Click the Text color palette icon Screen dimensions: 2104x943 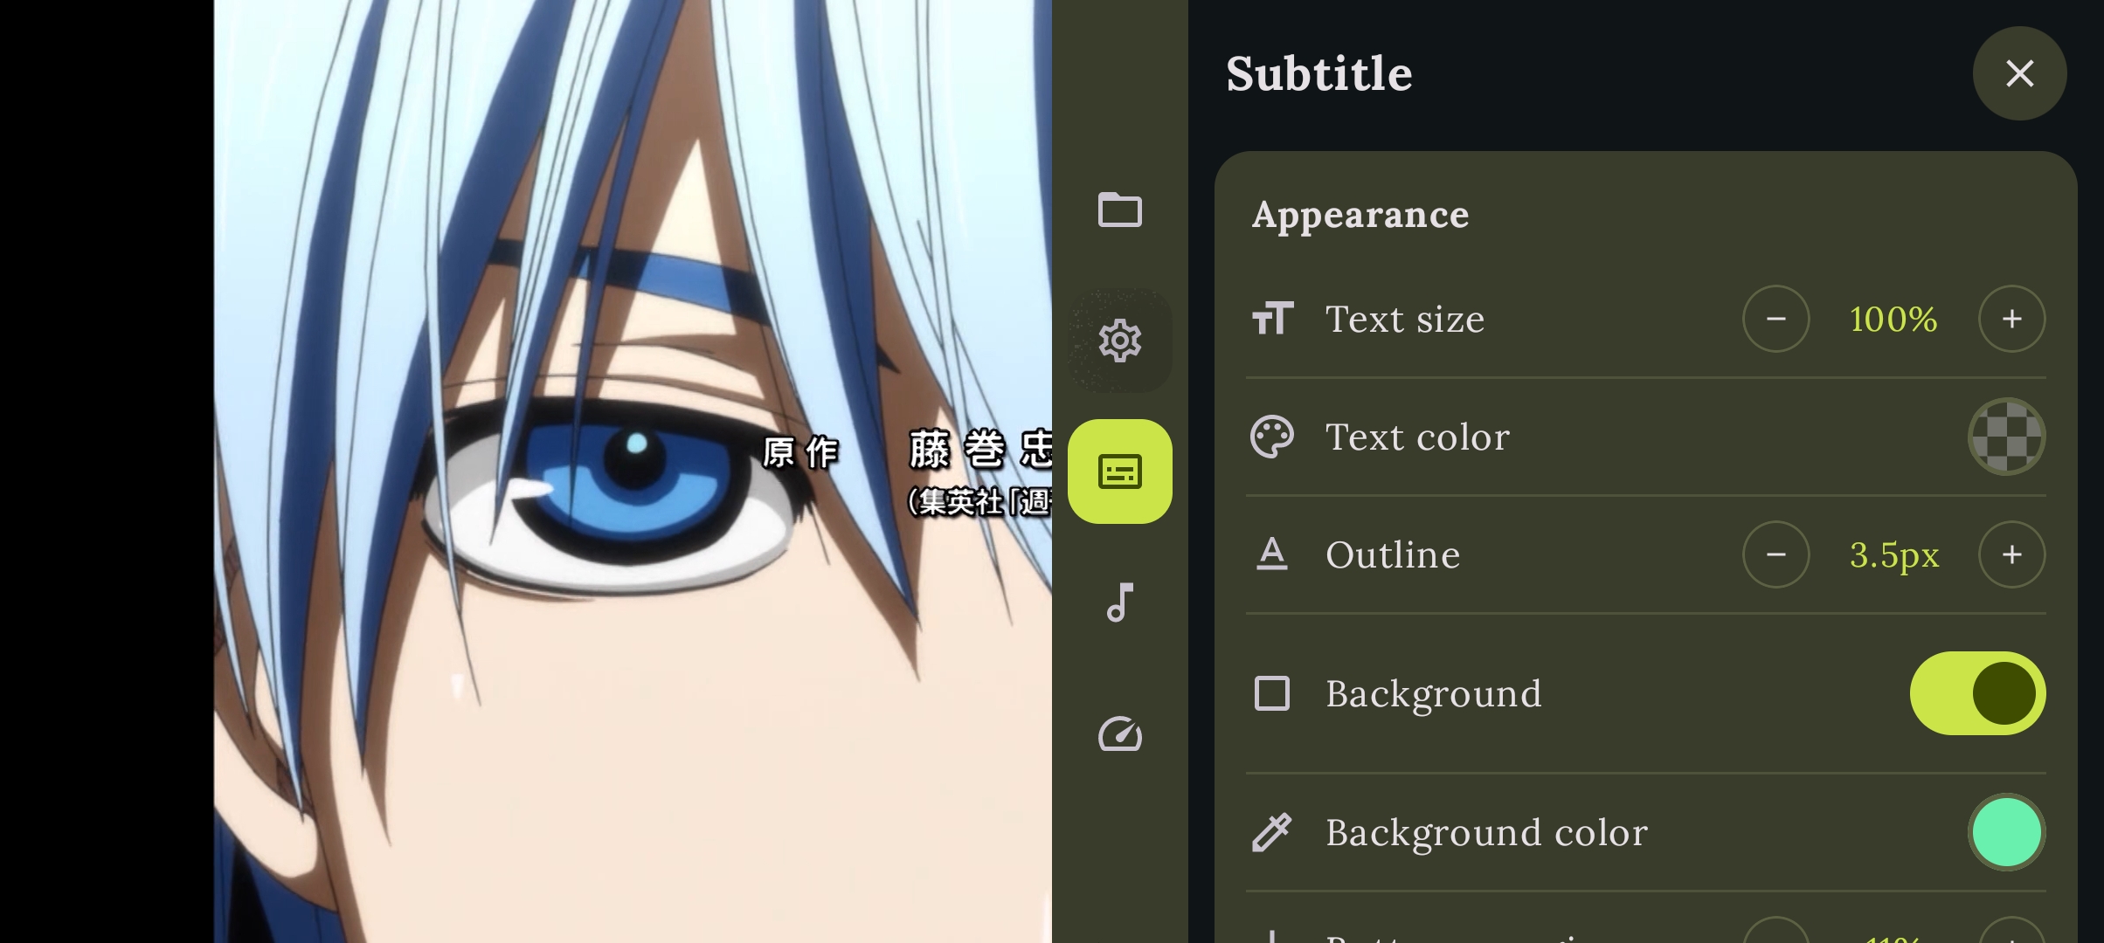(x=1272, y=437)
